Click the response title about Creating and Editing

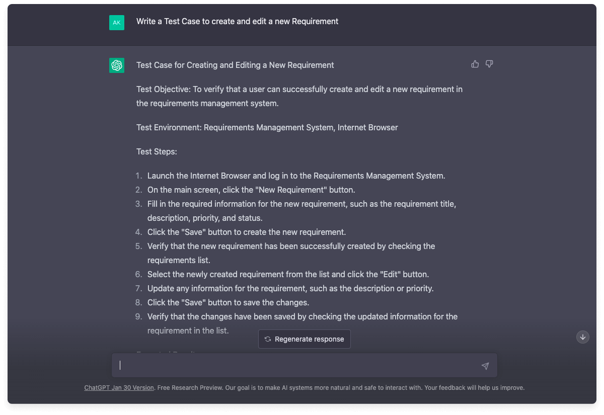pos(235,65)
